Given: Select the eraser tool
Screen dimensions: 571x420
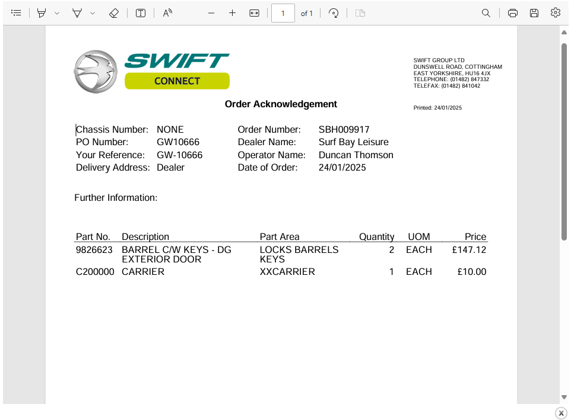Looking at the screenshot, I should (x=114, y=13).
